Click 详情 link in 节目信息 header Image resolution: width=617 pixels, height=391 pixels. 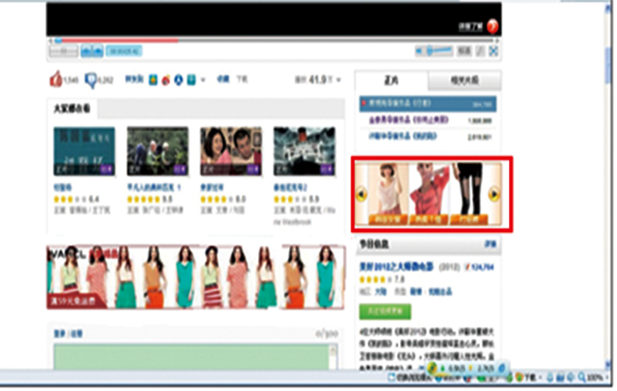[x=490, y=244]
